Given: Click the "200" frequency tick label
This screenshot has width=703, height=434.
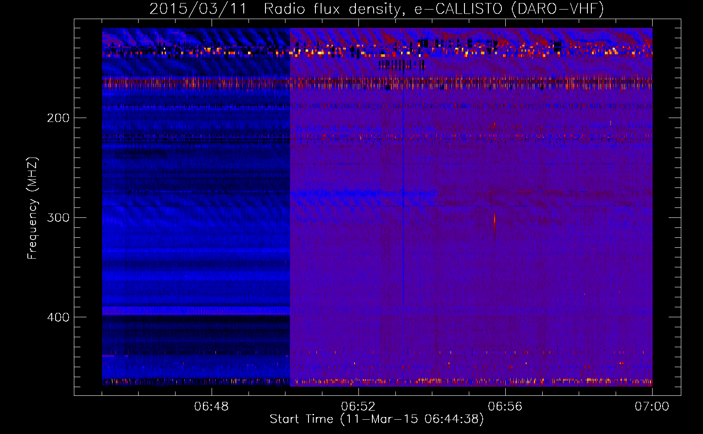Looking at the screenshot, I should [x=58, y=118].
